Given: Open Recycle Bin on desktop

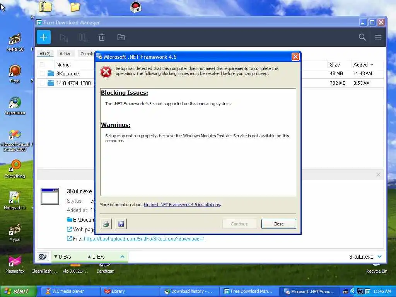Looking at the screenshot, I should (377, 268).
